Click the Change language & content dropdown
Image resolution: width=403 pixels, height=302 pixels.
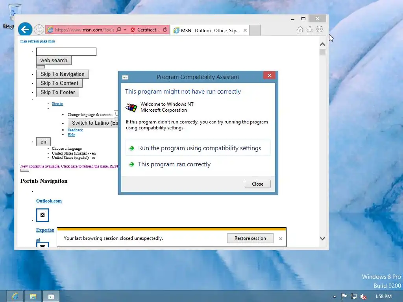116,114
